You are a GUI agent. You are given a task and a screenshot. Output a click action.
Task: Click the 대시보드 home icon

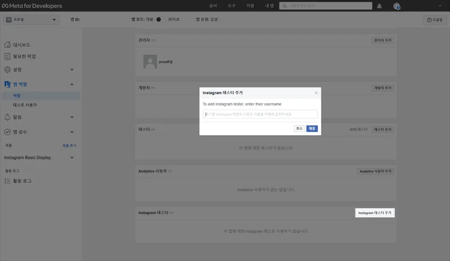pyautogui.click(x=8, y=45)
